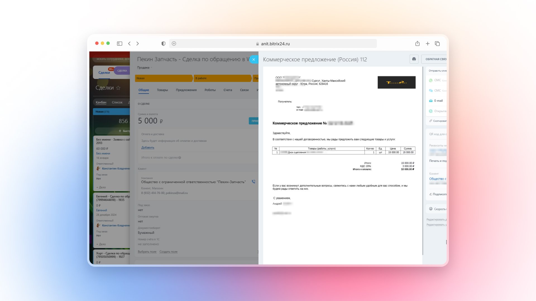Switch to the Товары tab
Image resolution: width=536 pixels, height=301 pixels.
[162, 90]
